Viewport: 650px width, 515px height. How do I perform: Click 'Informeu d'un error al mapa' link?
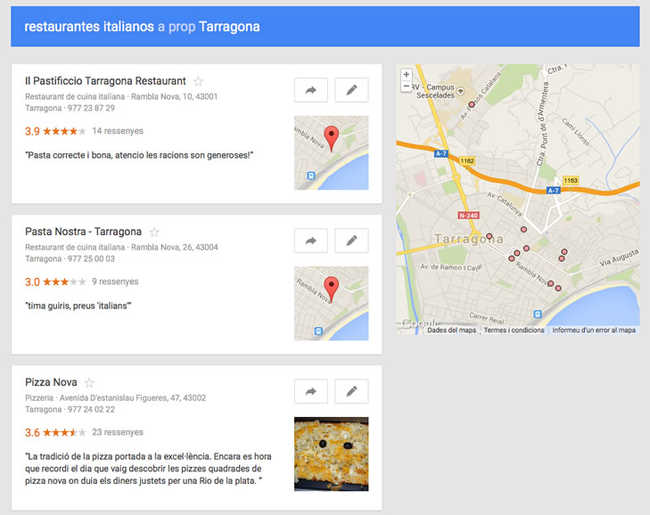coord(594,330)
